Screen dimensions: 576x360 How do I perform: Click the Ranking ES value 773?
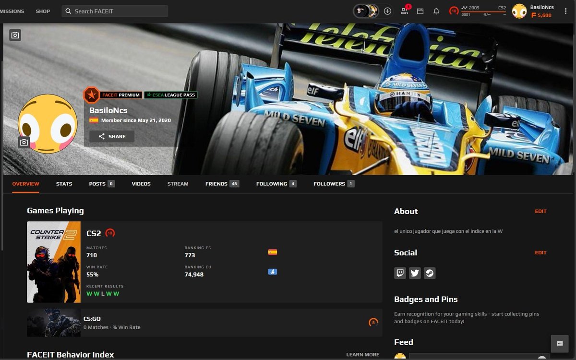tap(190, 255)
